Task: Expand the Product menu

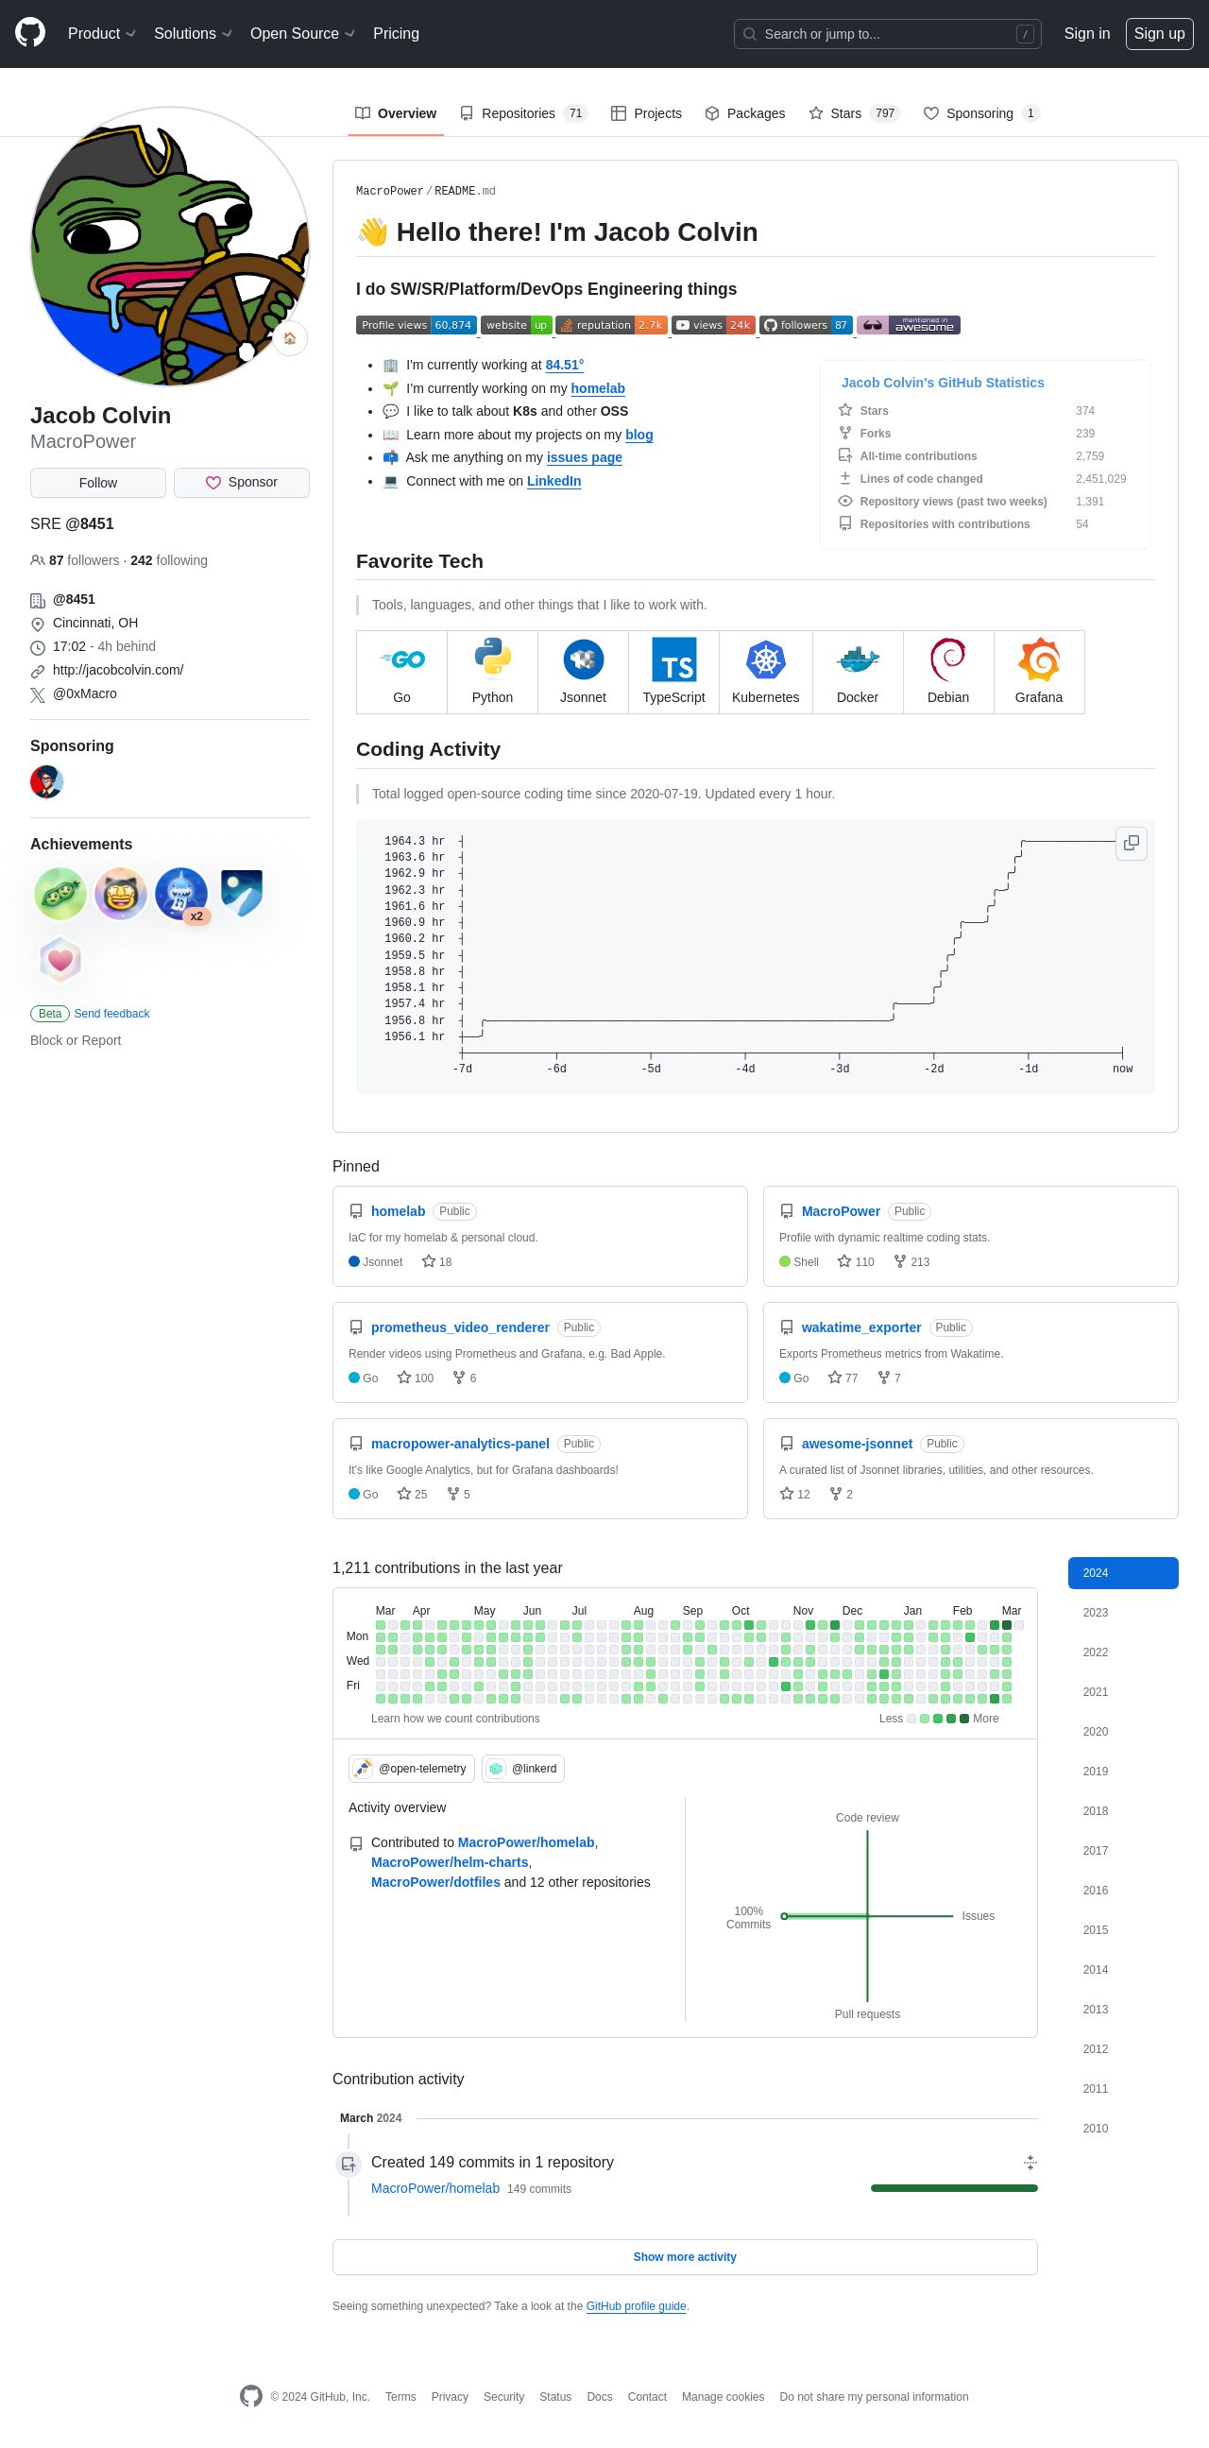Action: point(102,33)
